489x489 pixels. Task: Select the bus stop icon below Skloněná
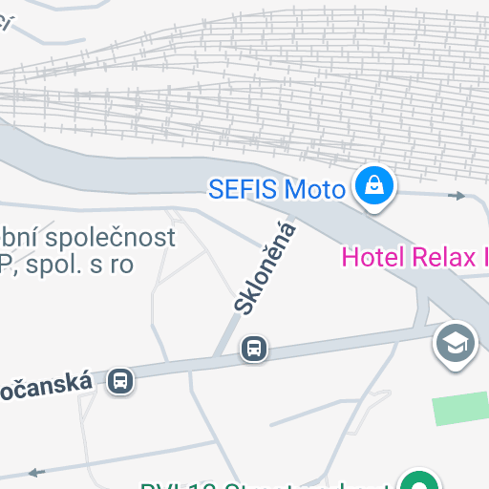click(254, 349)
